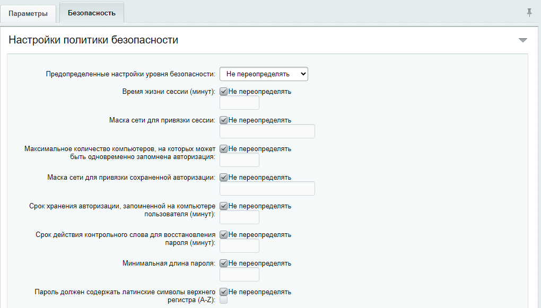
Task: Switch to the Параметры tab
Action: (28, 14)
